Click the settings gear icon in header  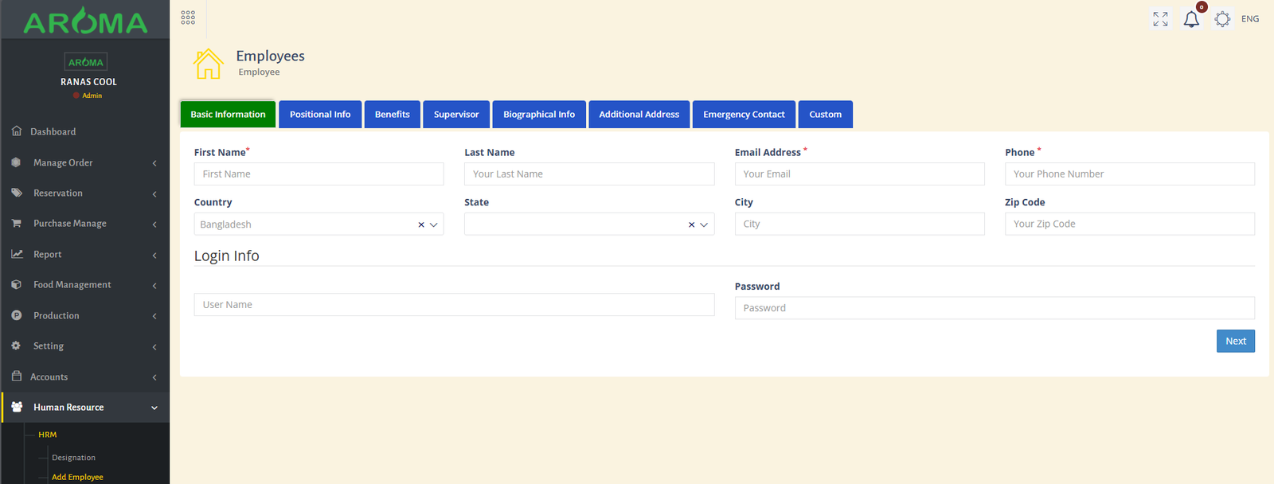1222,19
